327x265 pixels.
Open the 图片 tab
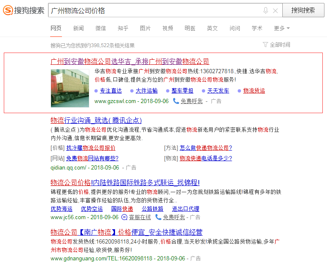point(145,28)
